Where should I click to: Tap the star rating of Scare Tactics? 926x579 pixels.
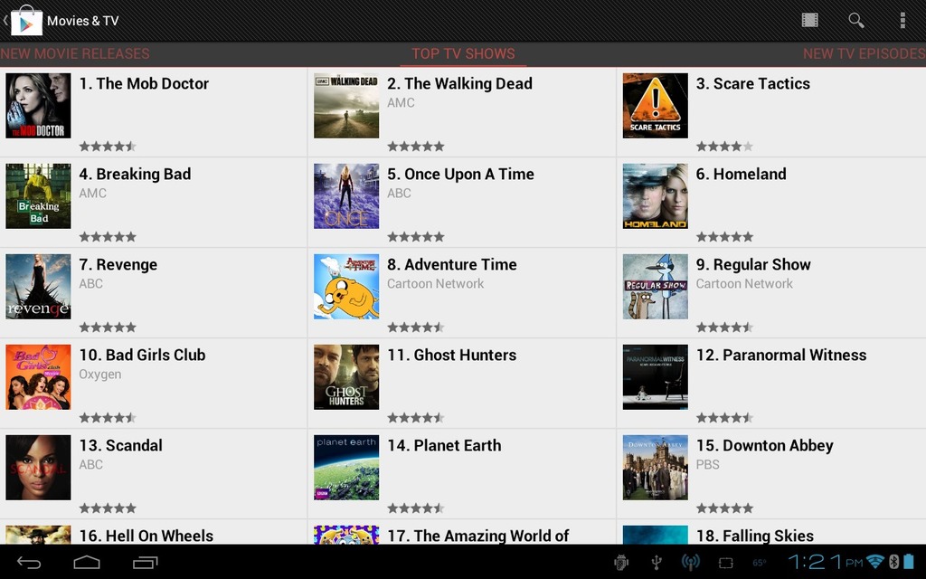(x=724, y=146)
